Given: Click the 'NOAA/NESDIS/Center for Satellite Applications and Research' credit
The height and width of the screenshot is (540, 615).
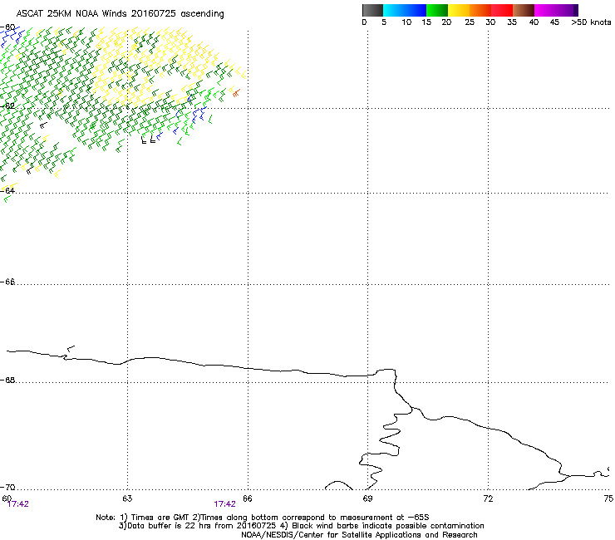Looking at the screenshot, I should (x=359, y=535).
